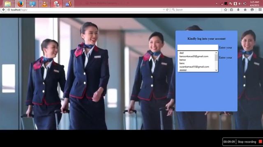Click the down arrow of the suggestion list
The width and height of the screenshot is (263, 147).
tap(216, 70)
